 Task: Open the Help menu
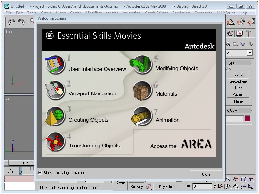[243, 13]
